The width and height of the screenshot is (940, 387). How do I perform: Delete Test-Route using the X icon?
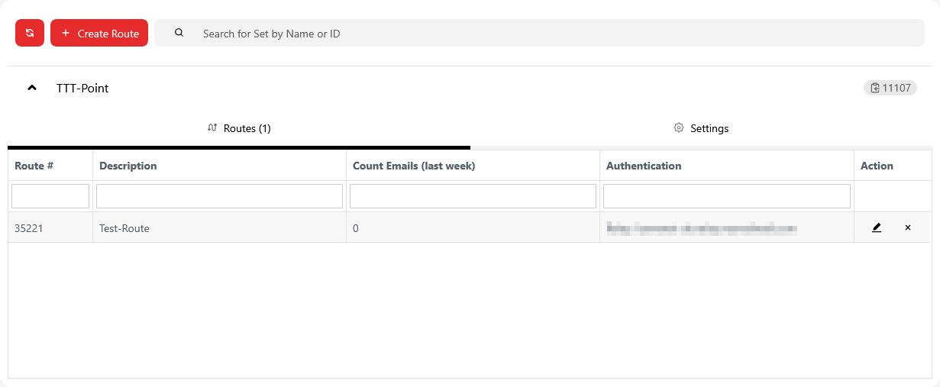tap(908, 227)
